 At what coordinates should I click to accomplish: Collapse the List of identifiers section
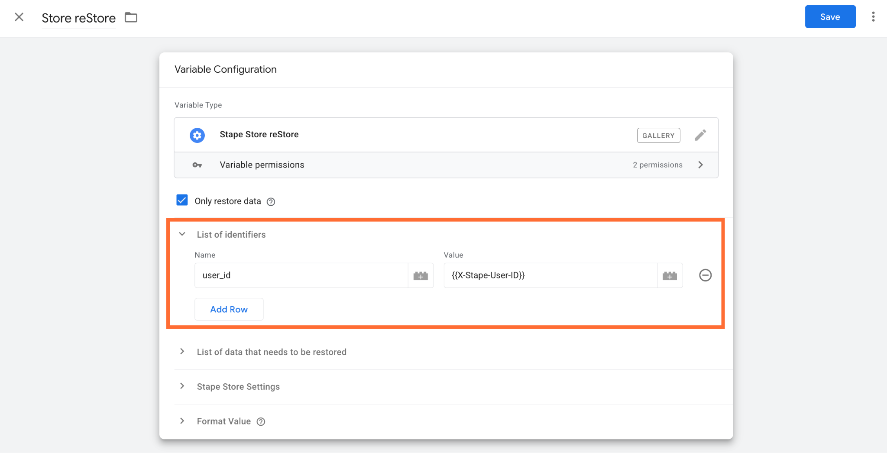[182, 234]
